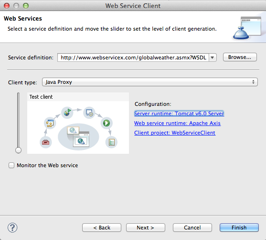Click the client generation level slider knob
Image resolution: width=266 pixels, height=240 pixels.
18,150
